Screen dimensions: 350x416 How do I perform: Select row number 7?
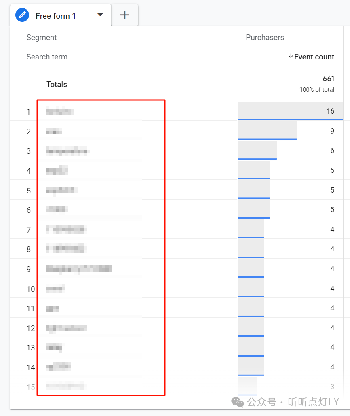(28, 230)
